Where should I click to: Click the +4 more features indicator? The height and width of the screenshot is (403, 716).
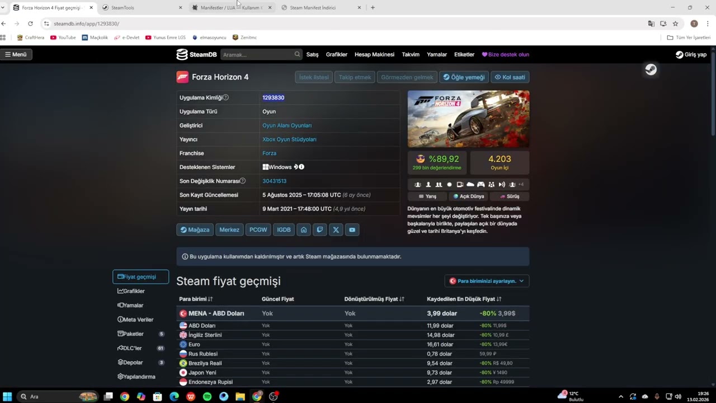click(521, 184)
